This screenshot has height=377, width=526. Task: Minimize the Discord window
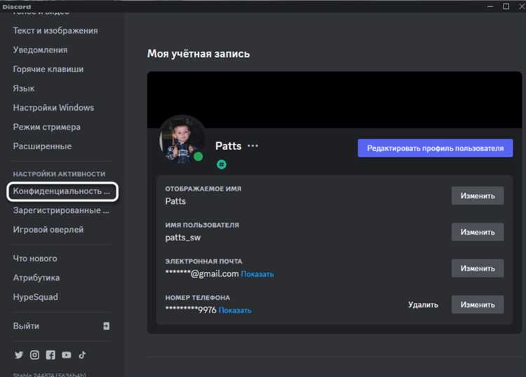click(x=490, y=6)
